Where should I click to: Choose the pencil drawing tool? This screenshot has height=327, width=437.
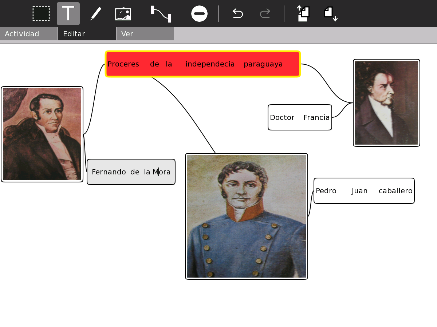[x=96, y=13]
